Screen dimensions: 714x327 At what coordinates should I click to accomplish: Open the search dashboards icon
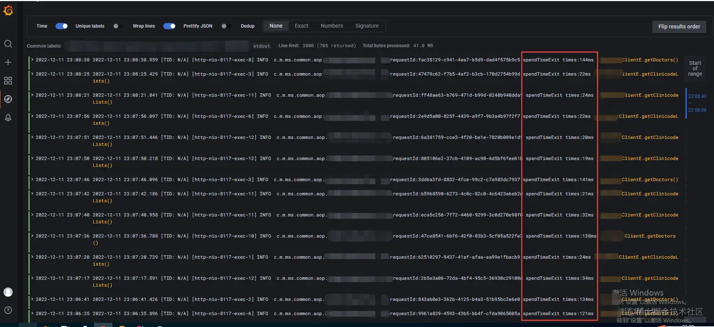tap(8, 44)
